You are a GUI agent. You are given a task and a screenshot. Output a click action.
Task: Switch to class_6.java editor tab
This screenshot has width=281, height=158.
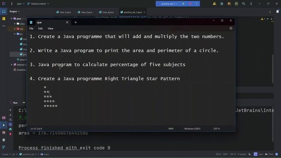click(106, 12)
